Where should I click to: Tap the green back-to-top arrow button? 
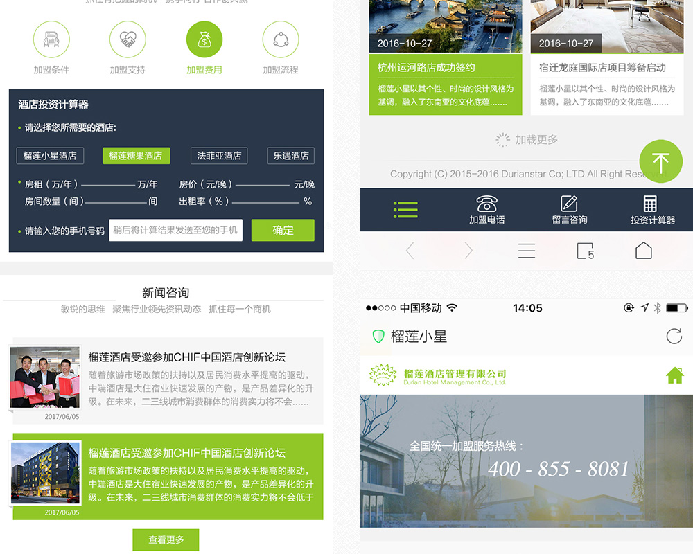click(x=660, y=161)
